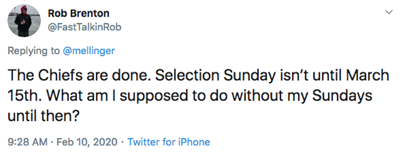The image size is (403, 157).
Task: Click the word "Chiefs" in the tweet
Action: (x=58, y=76)
